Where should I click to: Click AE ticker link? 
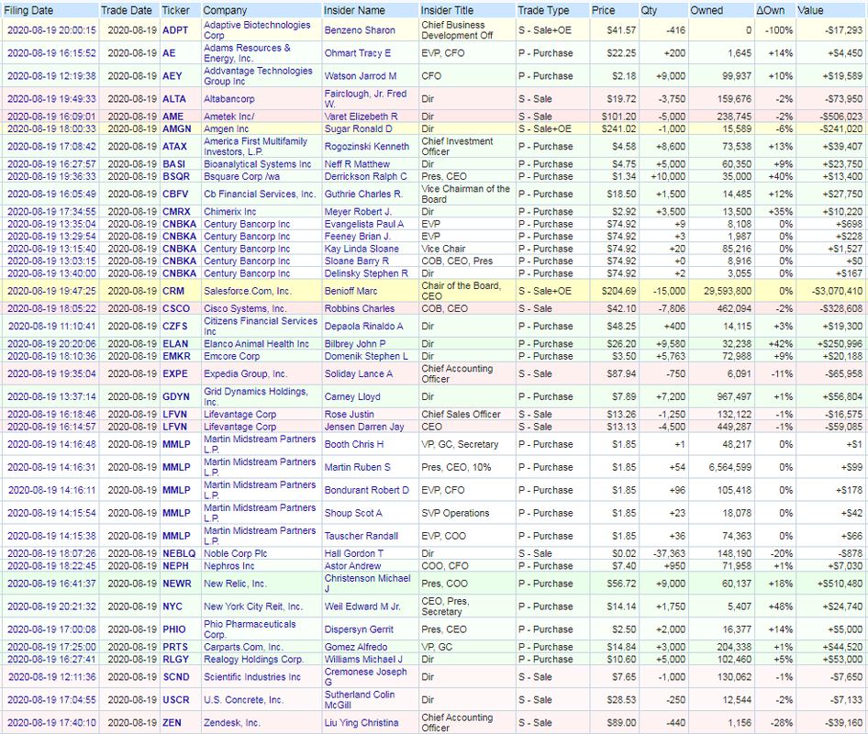click(x=169, y=53)
